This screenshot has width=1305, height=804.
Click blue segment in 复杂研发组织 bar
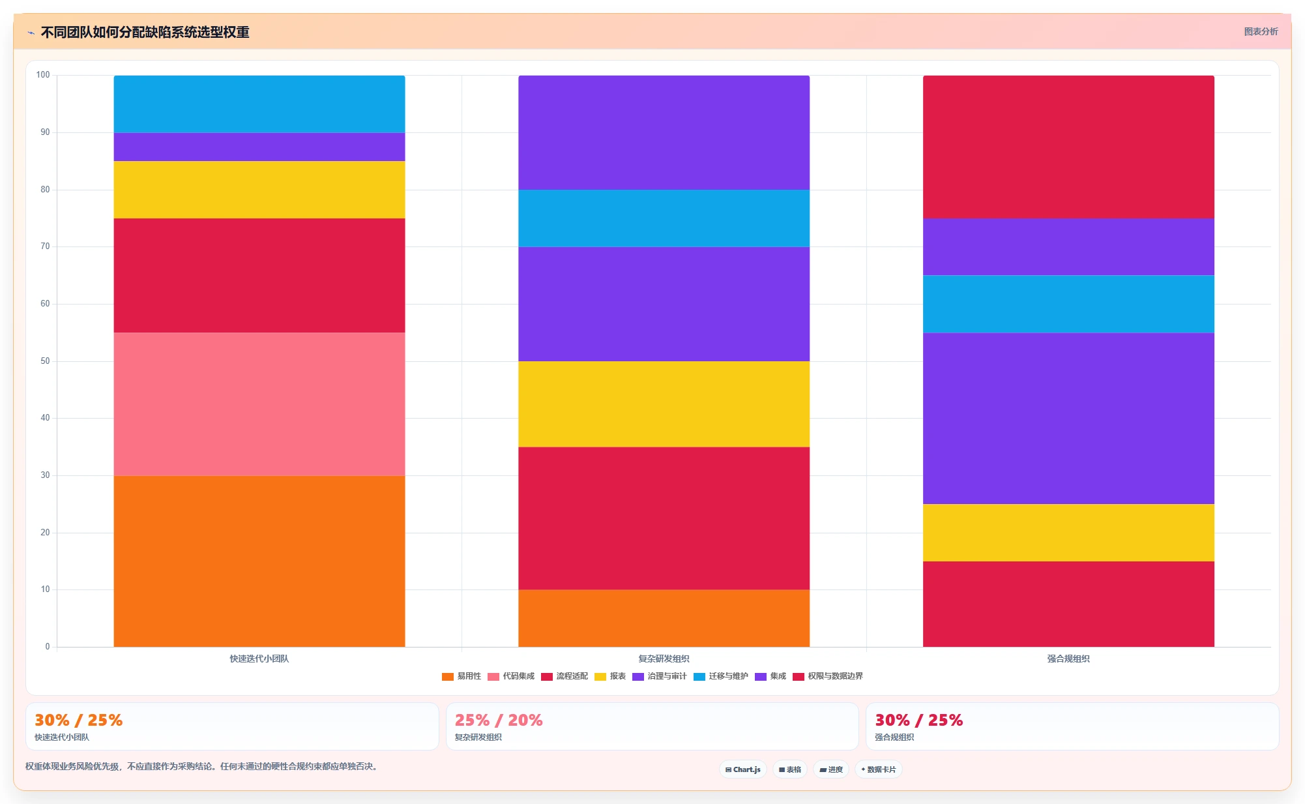664,218
